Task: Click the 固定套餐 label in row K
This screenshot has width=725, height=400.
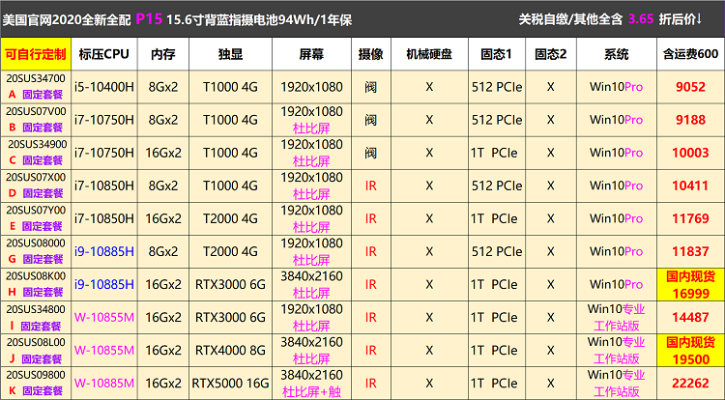Action: [43, 390]
